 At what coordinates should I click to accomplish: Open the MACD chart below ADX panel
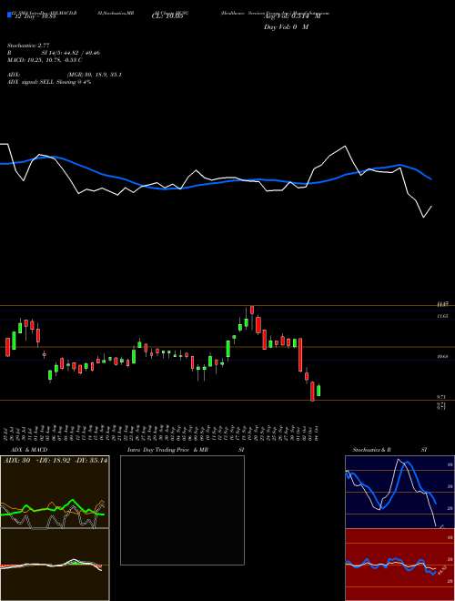[x=55, y=565]
